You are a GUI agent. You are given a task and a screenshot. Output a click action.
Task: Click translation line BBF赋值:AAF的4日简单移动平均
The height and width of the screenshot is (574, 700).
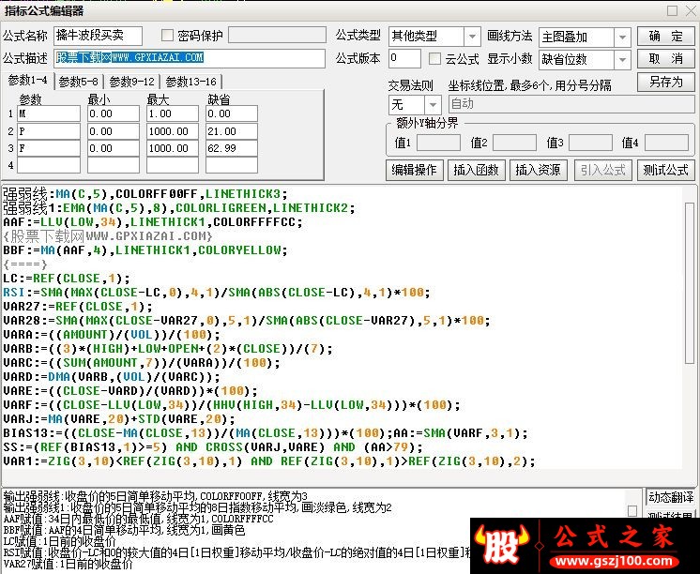pos(124,530)
